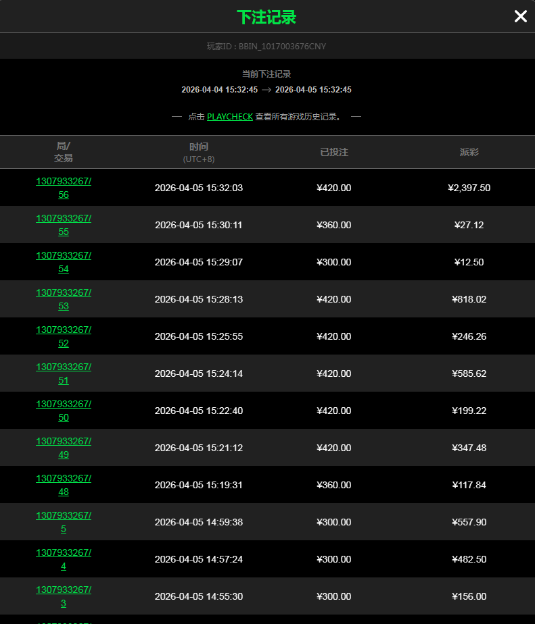Close the 下注记录 dialog with the X
Screen dimensions: 535x624
520,17
